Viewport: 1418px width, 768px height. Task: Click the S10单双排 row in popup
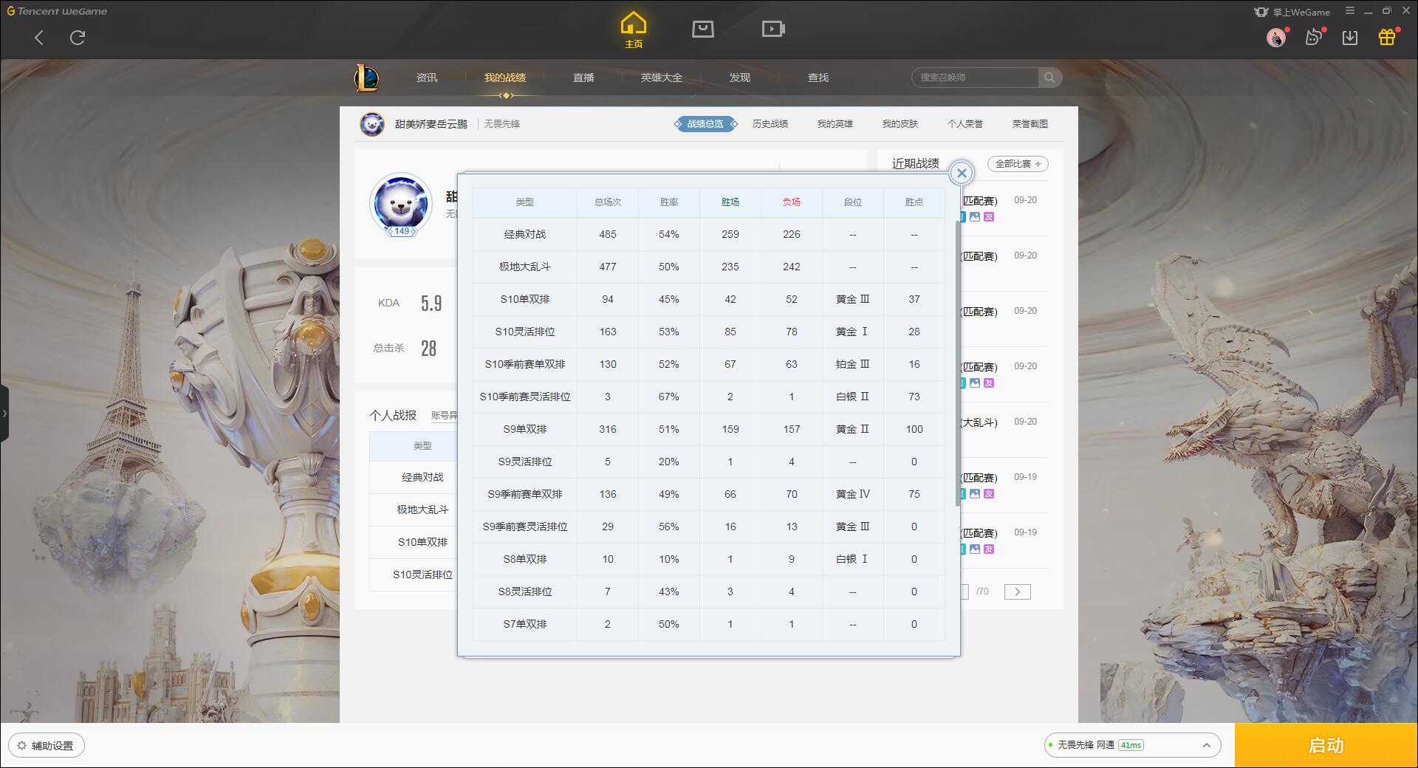(709, 299)
